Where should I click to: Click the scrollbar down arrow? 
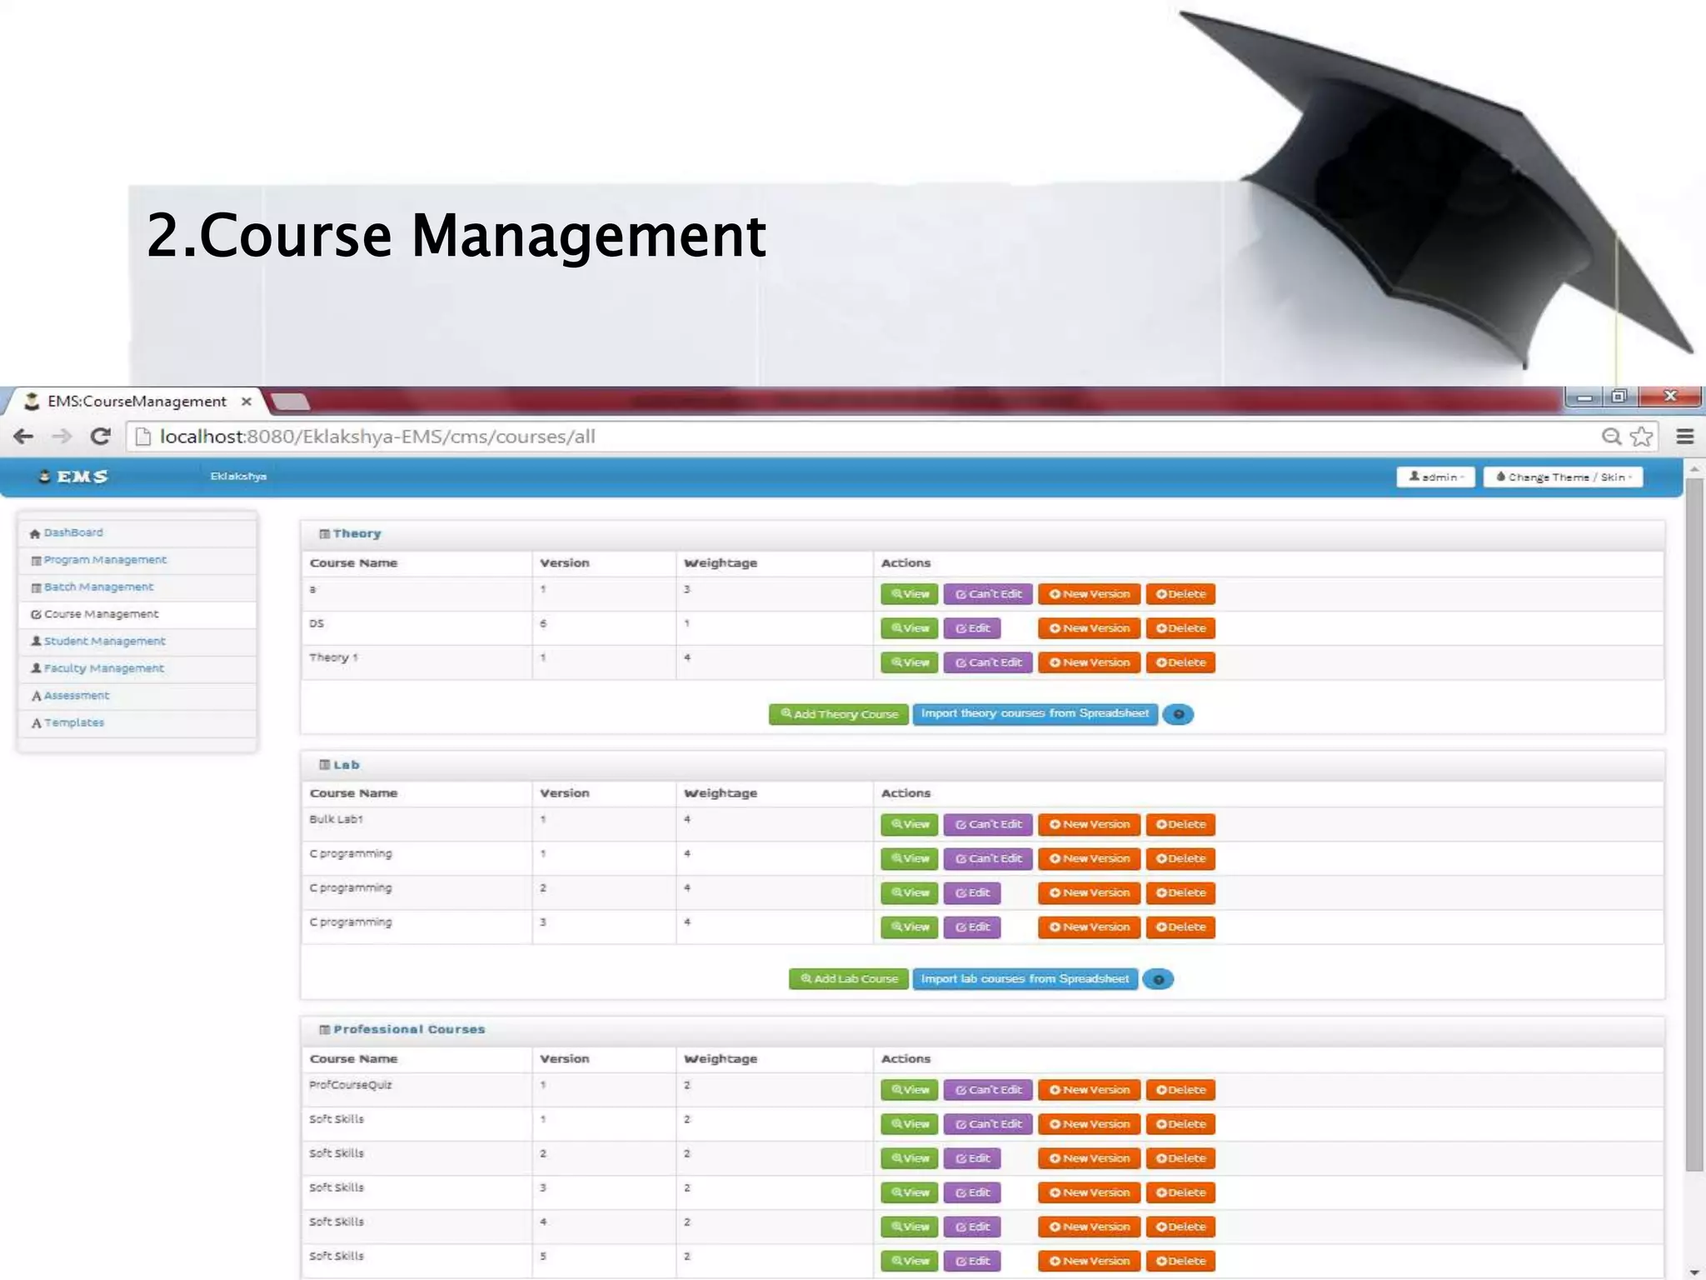click(1694, 1272)
